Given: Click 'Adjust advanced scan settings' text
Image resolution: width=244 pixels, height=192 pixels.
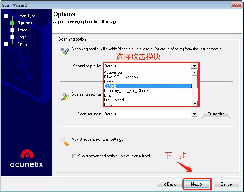Looking at the screenshot, I should click(97, 139).
